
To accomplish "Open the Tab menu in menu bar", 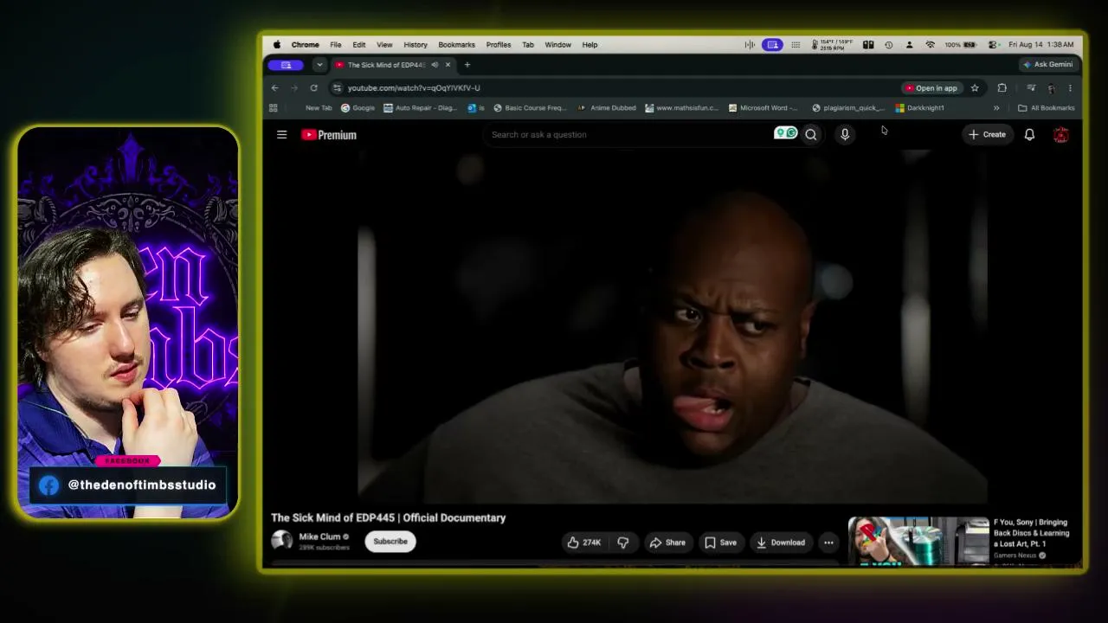I will tap(528, 45).
